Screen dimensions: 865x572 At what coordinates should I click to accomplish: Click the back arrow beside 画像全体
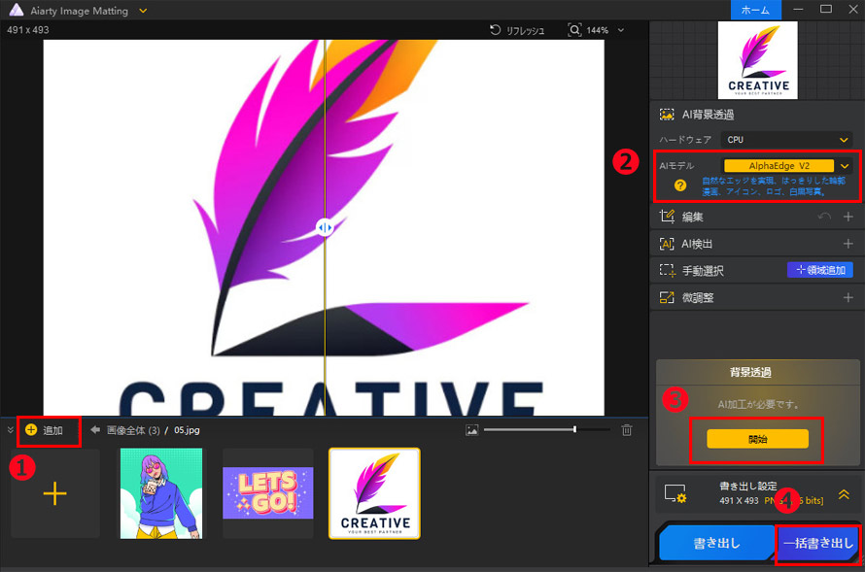[95, 429]
